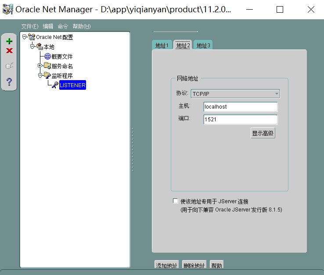Click the 添加地址 button
Image resolution: width=324 pixels, height=275 pixels.
pos(166,264)
